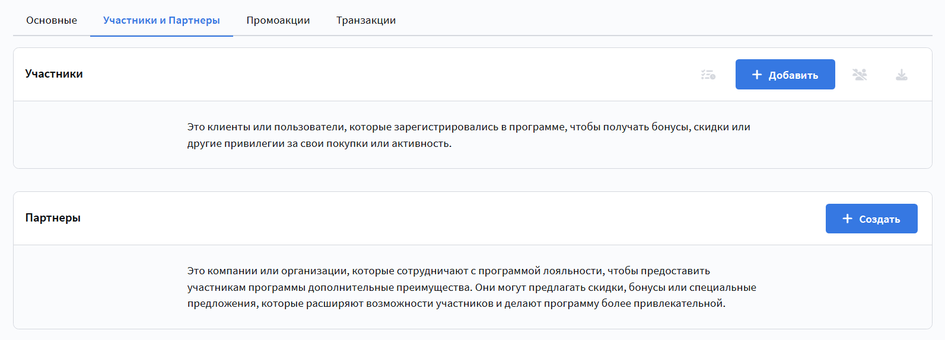Click the text line starting 'участникам программы'
The width and height of the screenshot is (945, 340).
tap(472, 287)
